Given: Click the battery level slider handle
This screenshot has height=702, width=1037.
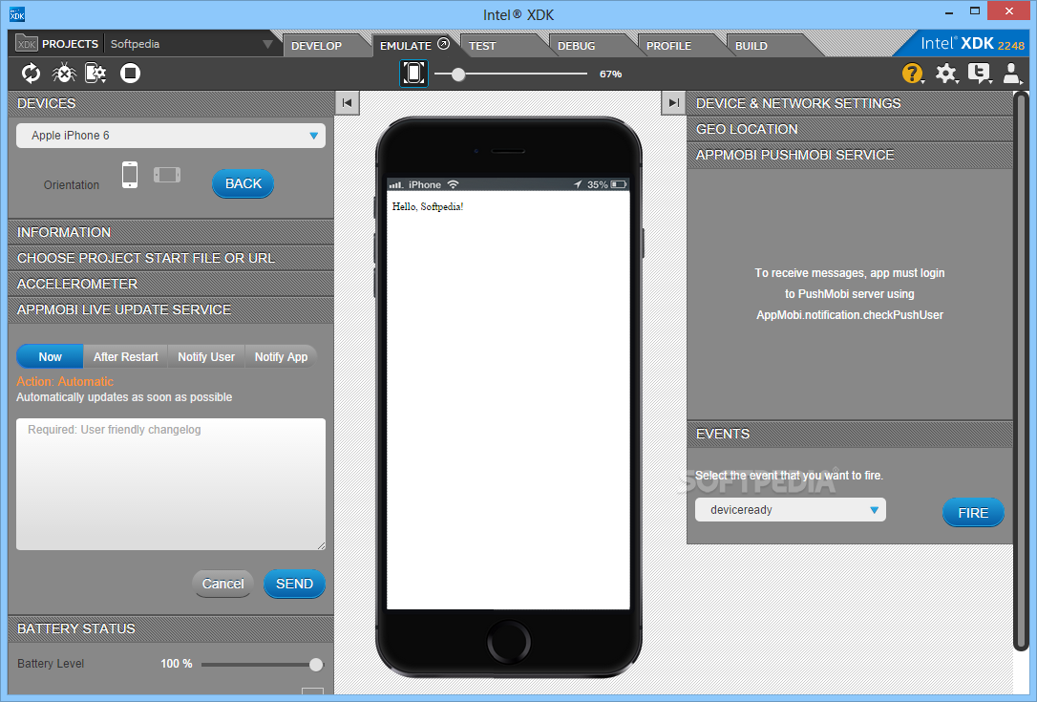Looking at the screenshot, I should tap(316, 665).
